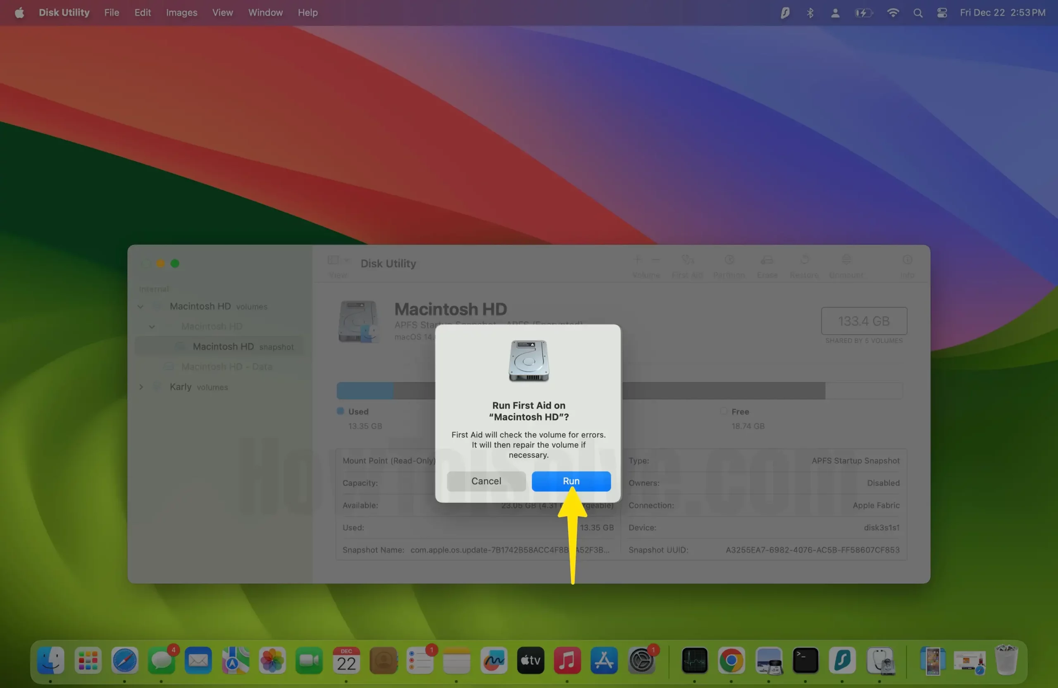Image resolution: width=1058 pixels, height=688 pixels.
Task: Open Notes from the Dock
Action: (457, 660)
